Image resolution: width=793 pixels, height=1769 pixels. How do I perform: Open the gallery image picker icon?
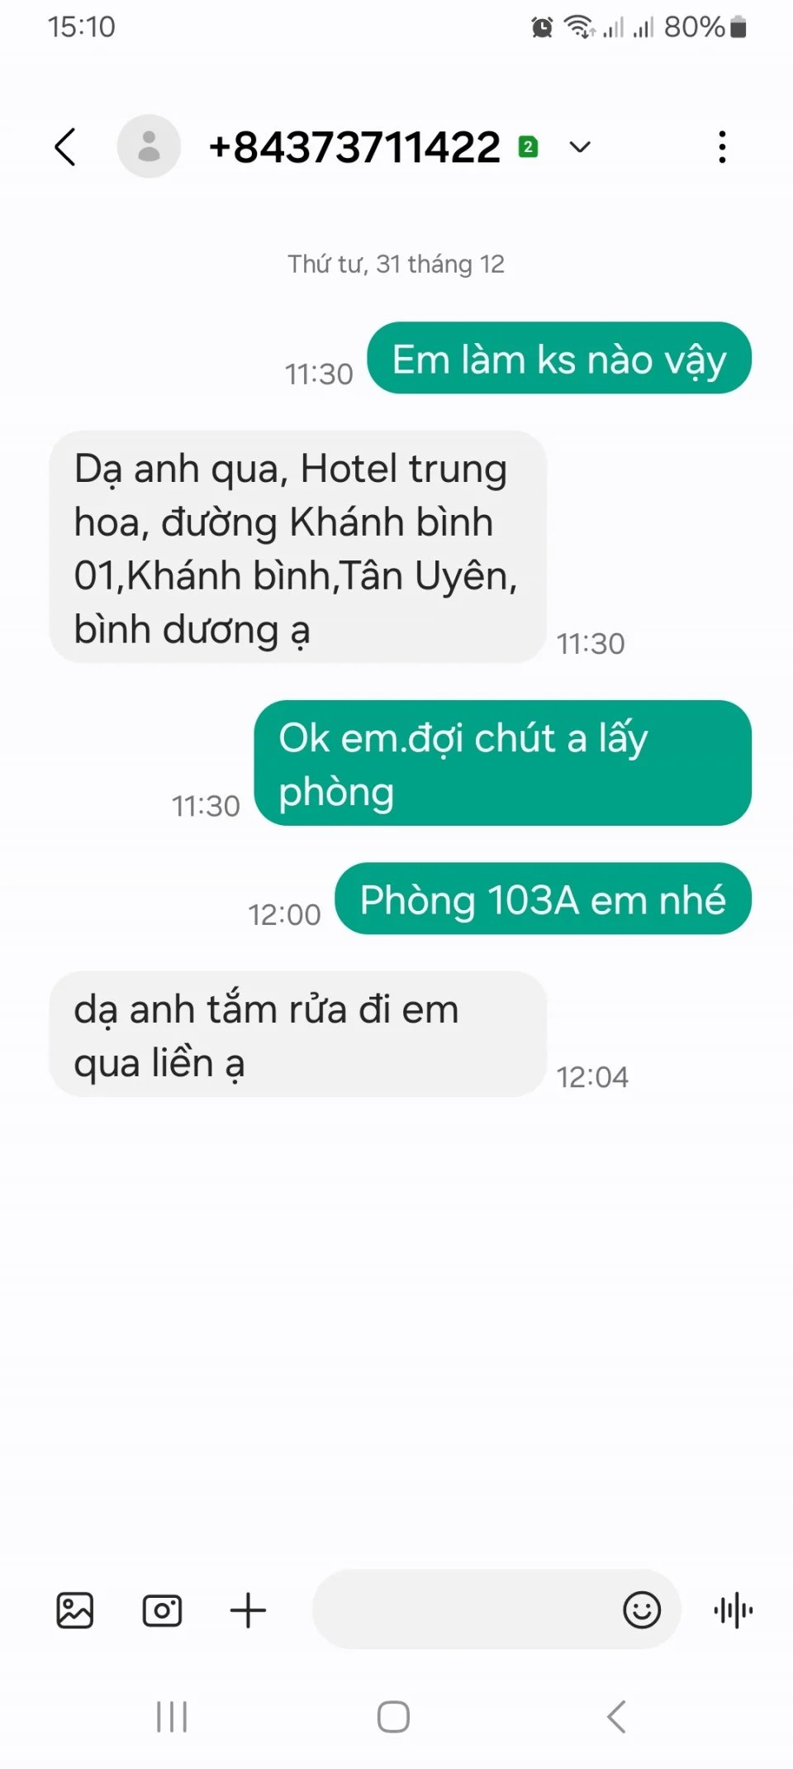pos(74,1610)
